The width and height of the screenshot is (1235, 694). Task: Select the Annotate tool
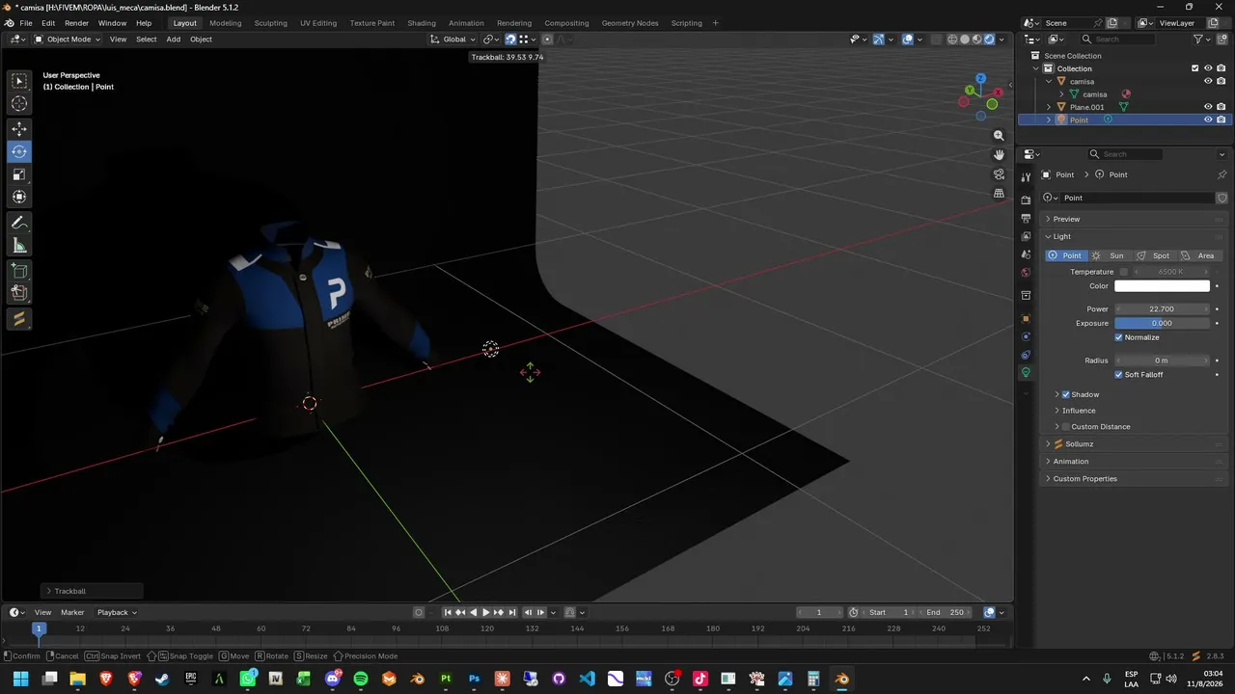coord(19,223)
